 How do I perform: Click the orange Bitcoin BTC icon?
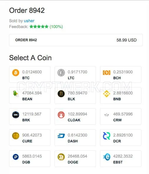16,73
